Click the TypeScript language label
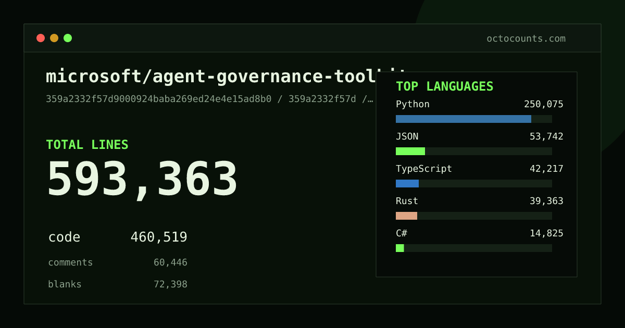This screenshot has width=625, height=328. coord(424,169)
